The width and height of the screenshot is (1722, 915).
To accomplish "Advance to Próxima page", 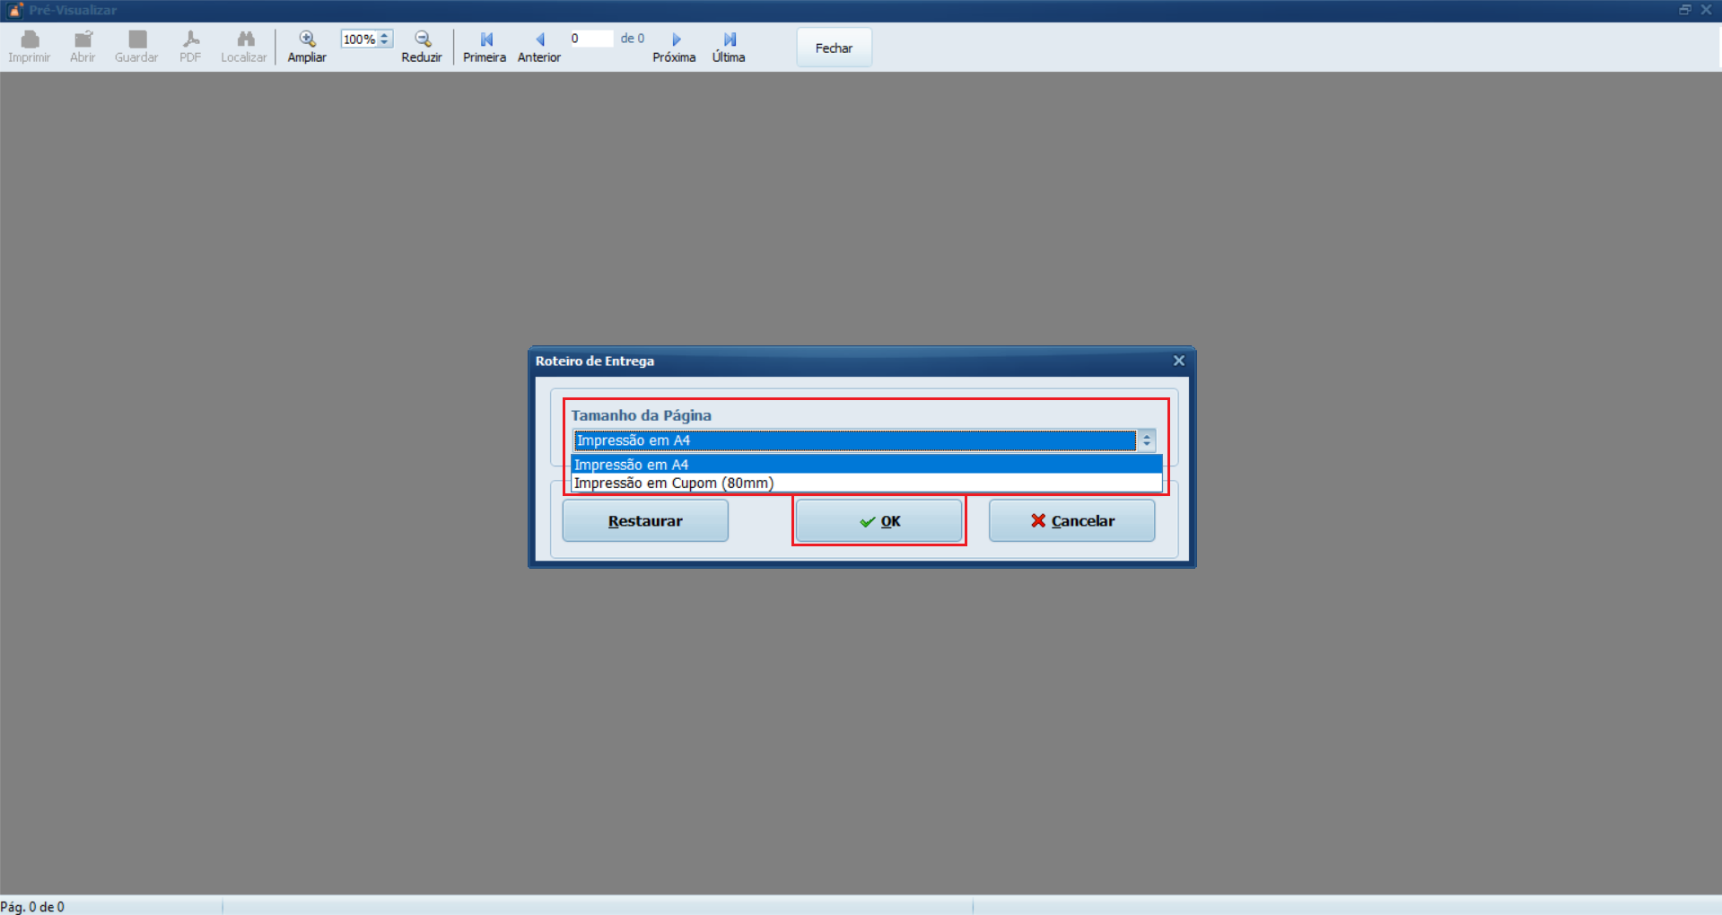I will click(x=675, y=39).
